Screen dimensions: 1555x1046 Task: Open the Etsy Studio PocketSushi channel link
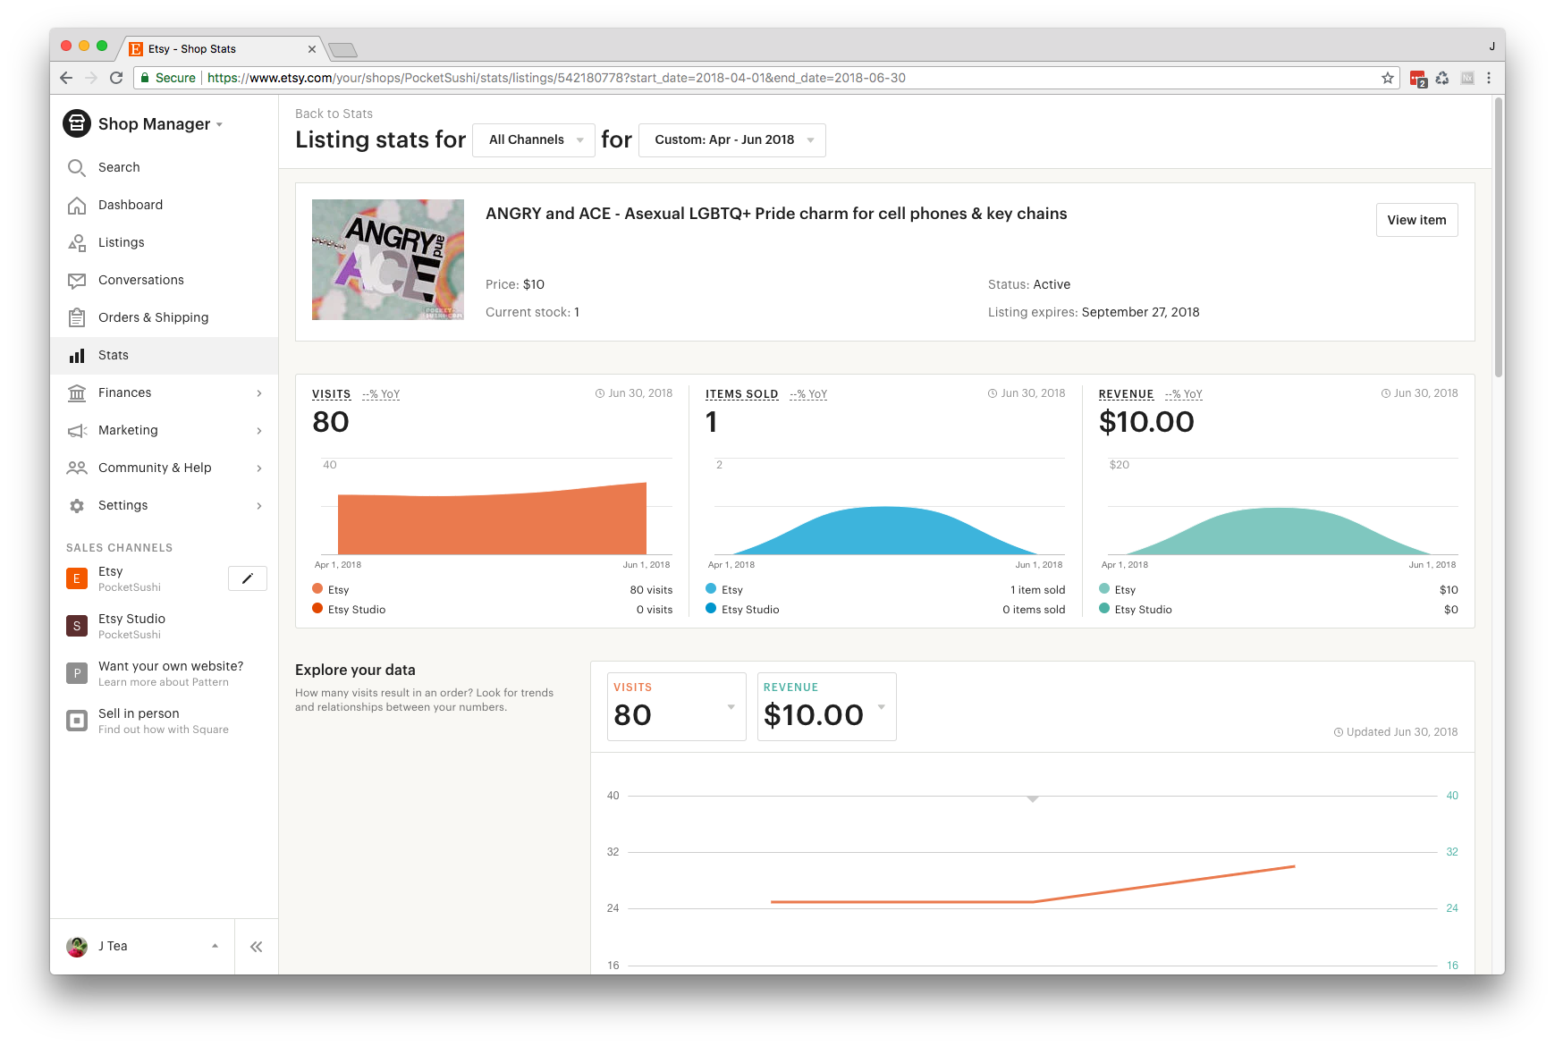tap(132, 626)
